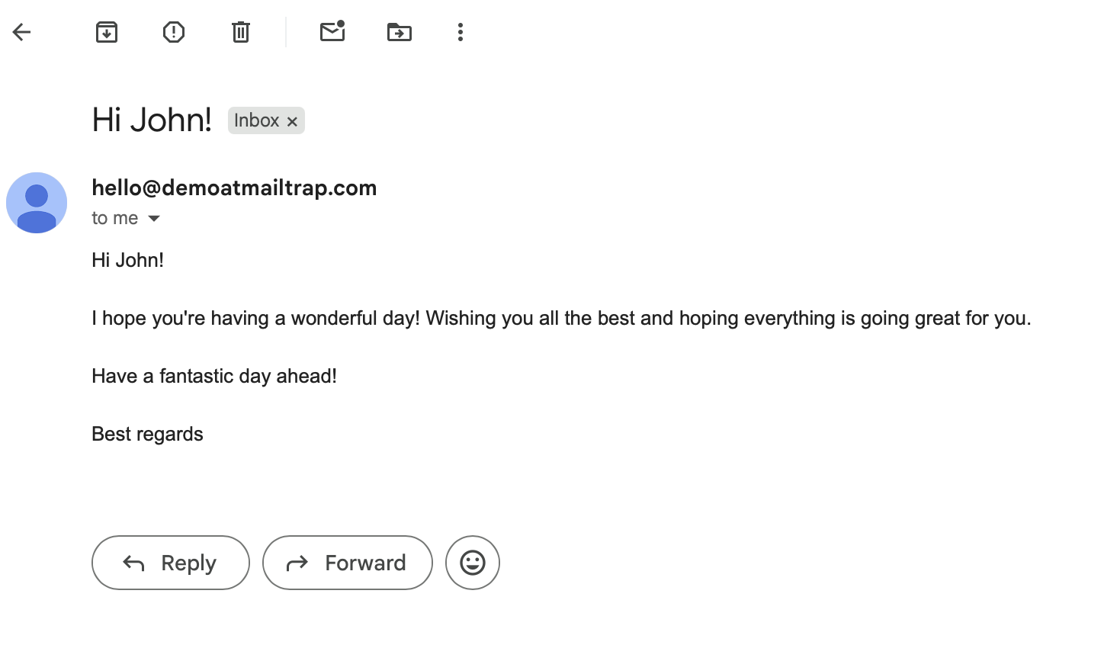1104x645 pixels.
Task: Click the sender's profile avatar
Action: tap(37, 203)
